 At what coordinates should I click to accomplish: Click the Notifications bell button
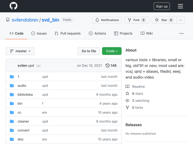[107, 20]
